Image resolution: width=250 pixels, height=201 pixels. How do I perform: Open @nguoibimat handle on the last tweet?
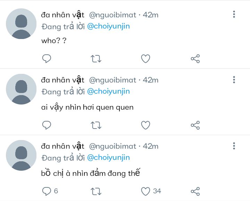tap(112, 146)
